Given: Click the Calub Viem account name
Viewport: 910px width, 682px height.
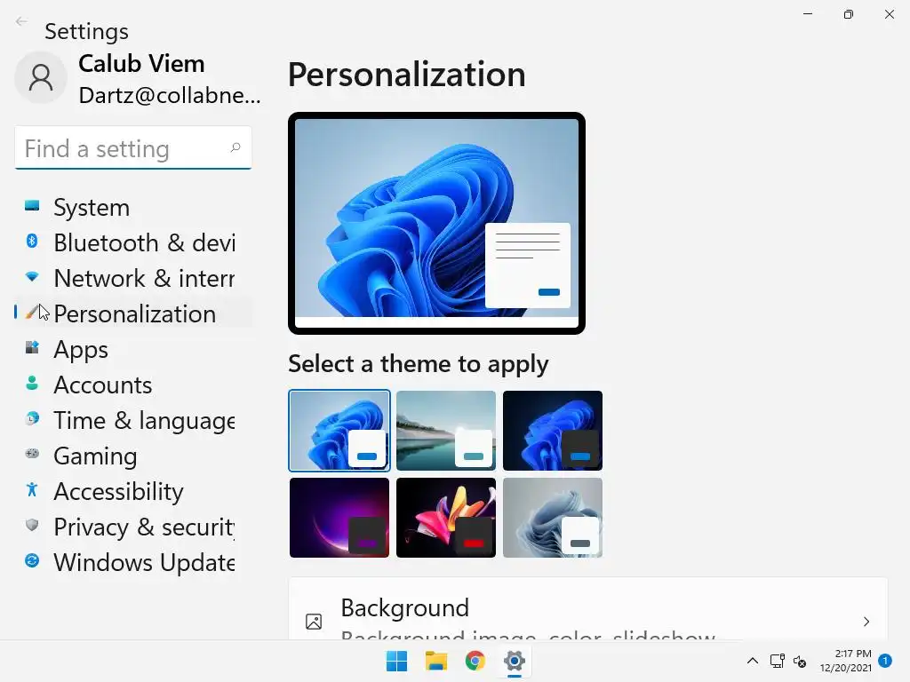Looking at the screenshot, I should 141,63.
